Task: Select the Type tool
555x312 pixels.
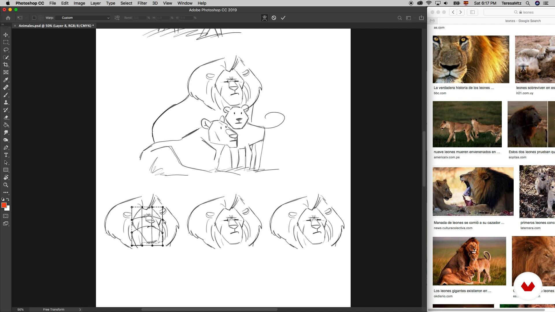Action: [6, 155]
